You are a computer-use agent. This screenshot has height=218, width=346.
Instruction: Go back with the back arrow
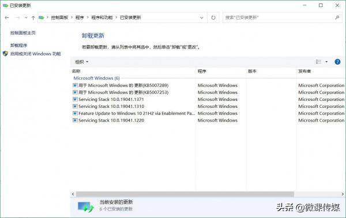(x=7, y=18)
